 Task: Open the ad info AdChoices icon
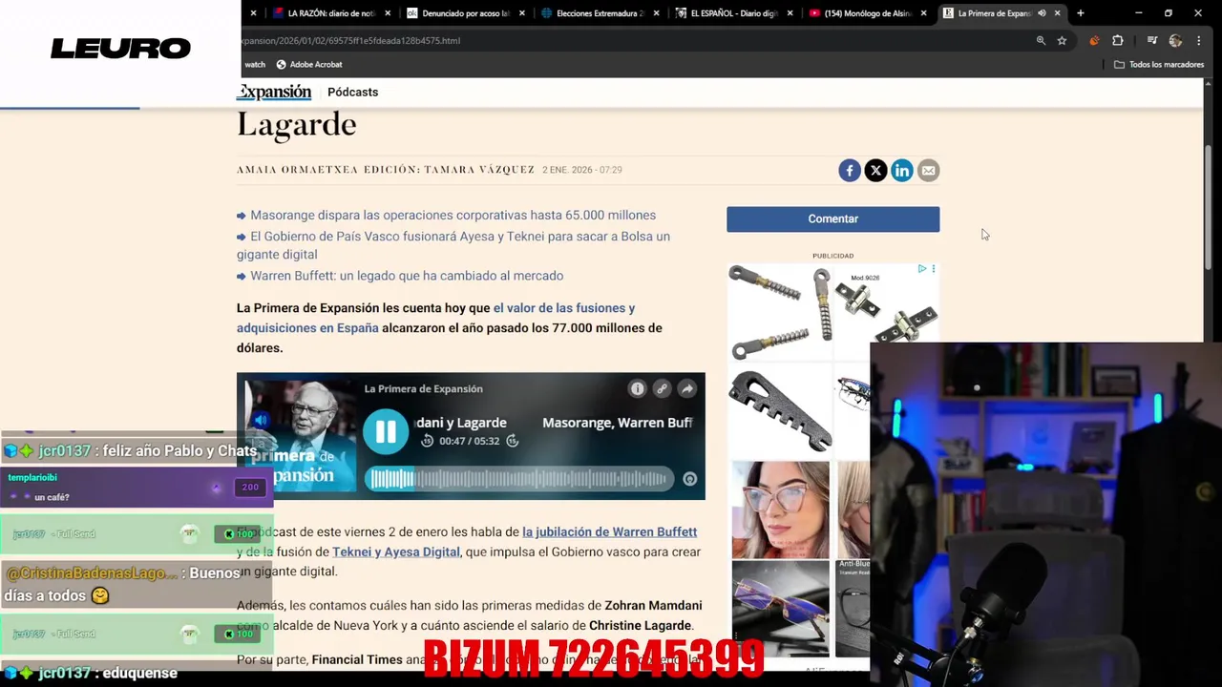922,269
